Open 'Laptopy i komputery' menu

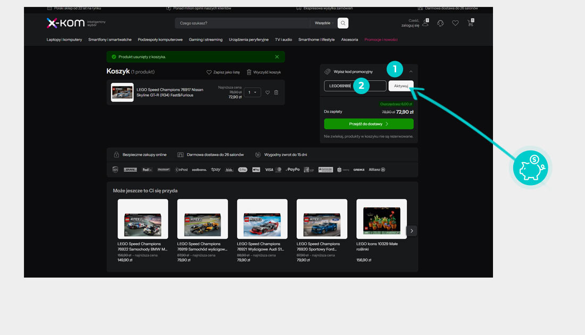coord(64,39)
